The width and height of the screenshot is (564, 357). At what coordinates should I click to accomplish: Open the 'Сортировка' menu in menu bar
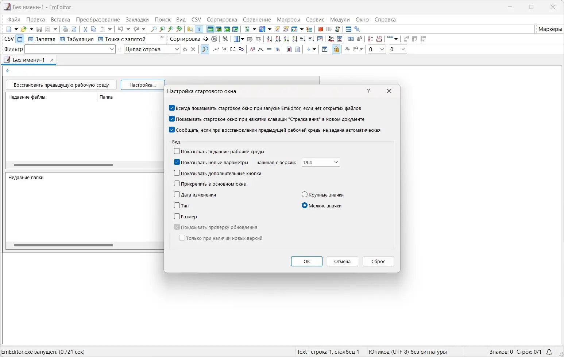pyautogui.click(x=222, y=20)
